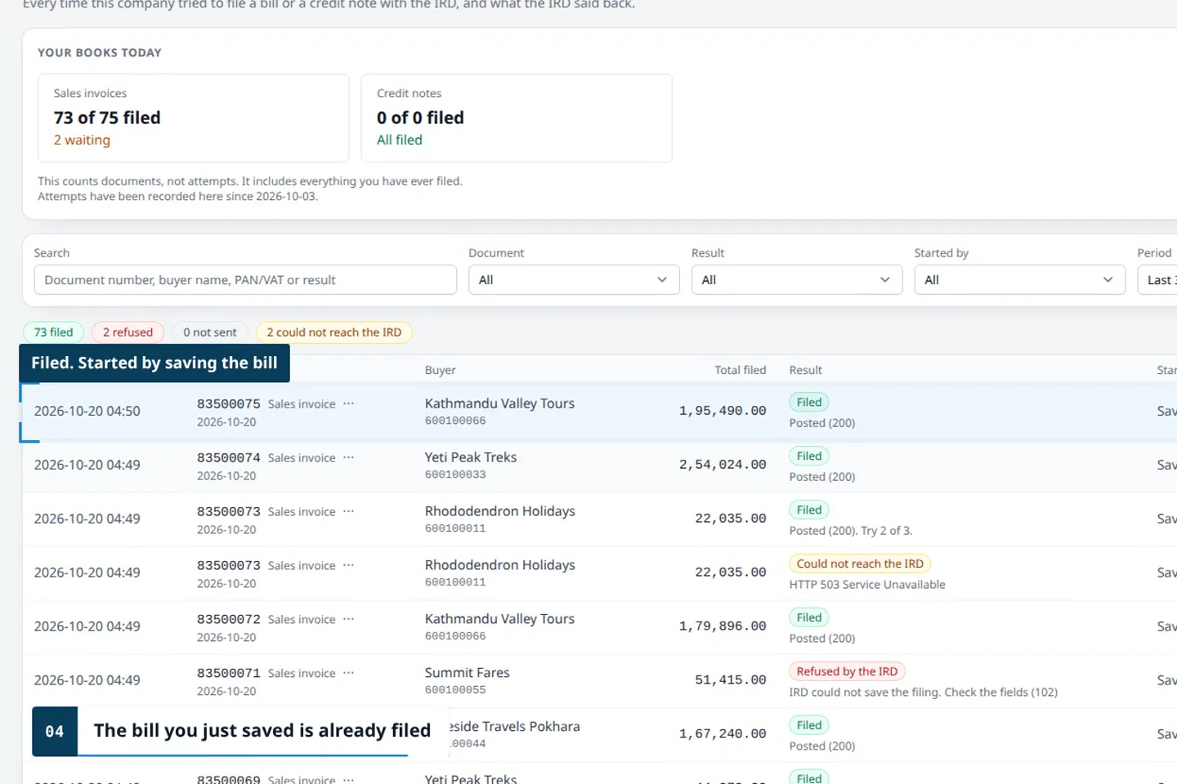Open the more menu for invoice 83500072
1177x784 pixels.
pos(349,619)
